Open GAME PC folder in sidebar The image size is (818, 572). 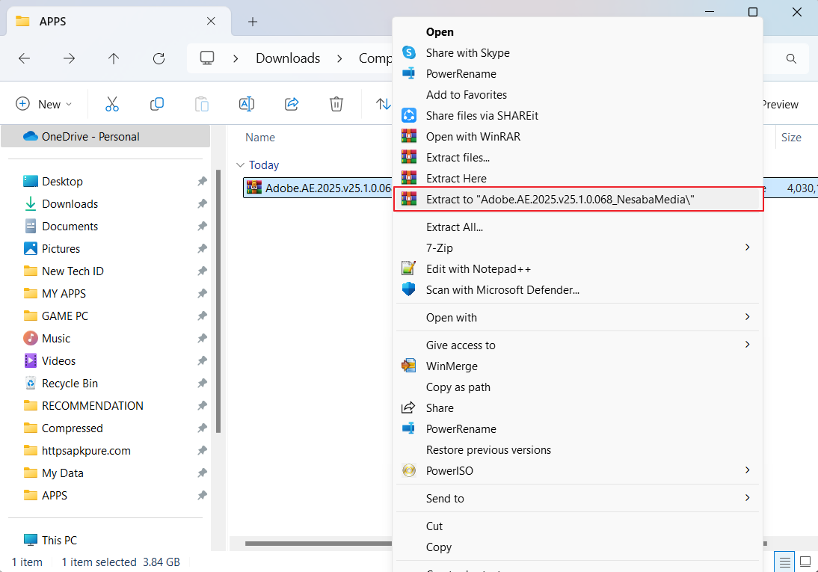(x=65, y=316)
